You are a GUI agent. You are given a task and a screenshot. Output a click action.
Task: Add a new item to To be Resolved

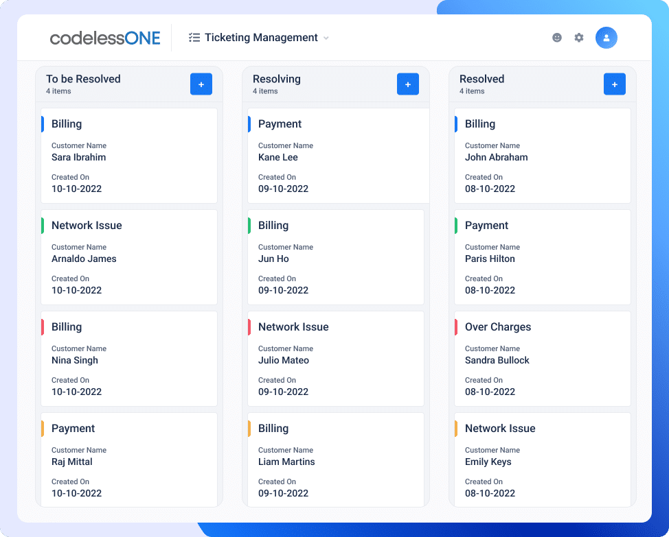pyautogui.click(x=201, y=84)
